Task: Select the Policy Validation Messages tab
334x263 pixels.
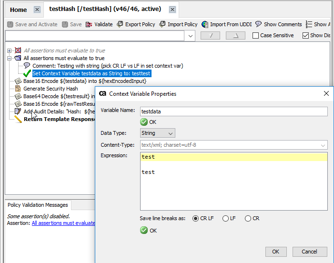Action: pyautogui.click(x=38, y=205)
